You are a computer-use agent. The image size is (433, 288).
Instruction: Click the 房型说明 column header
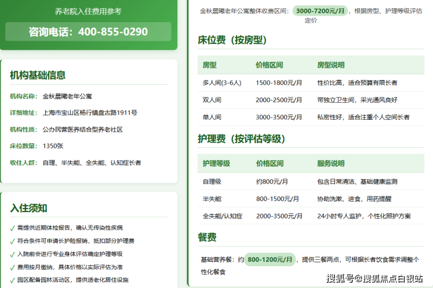(331, 65)
